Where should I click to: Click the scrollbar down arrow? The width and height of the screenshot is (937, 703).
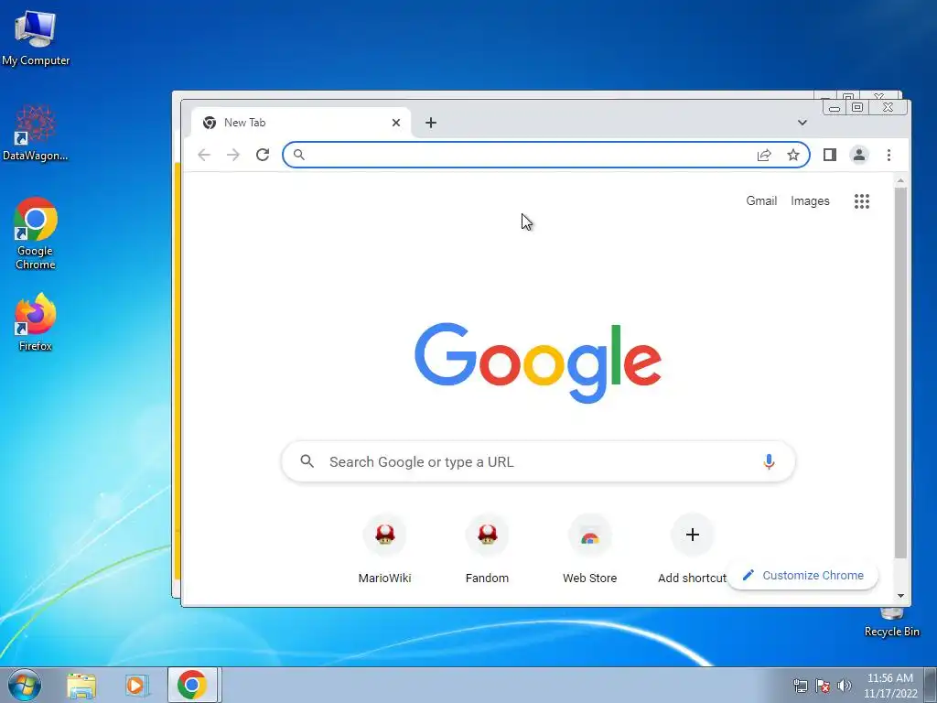(900, 596)
